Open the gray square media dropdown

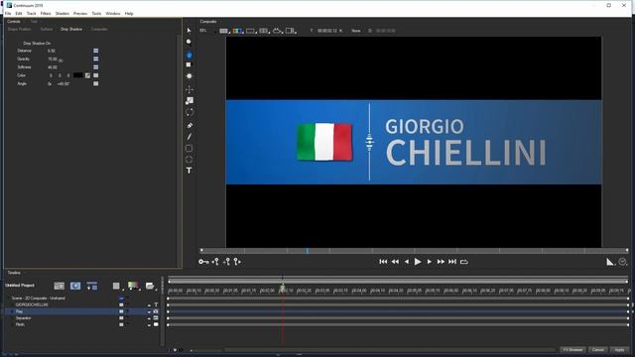117,287
